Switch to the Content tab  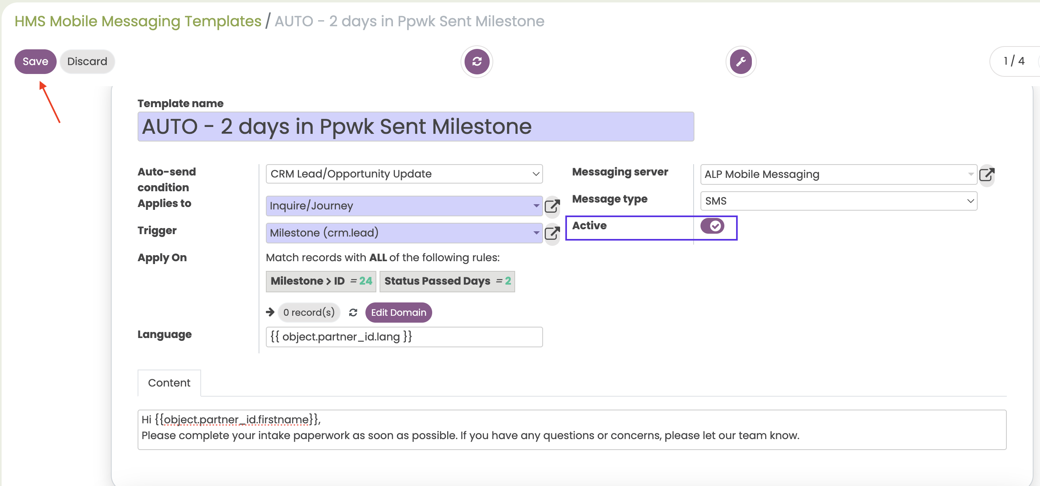coord(169,383)
